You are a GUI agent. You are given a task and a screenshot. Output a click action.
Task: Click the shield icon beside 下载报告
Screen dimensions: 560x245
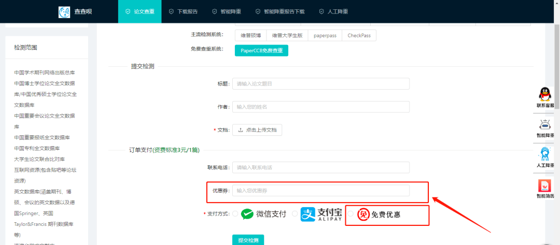click(171, 11)
